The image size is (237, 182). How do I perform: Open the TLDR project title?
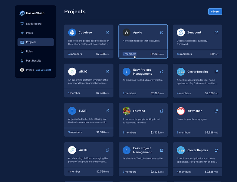[82, 111]
